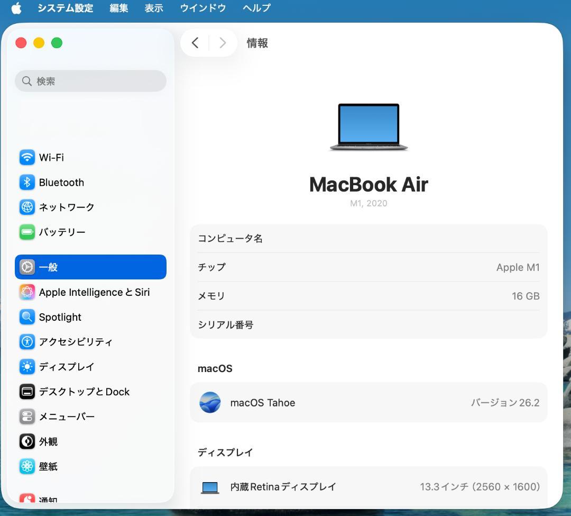Select the Spotlight magnifier icon
This screenshot has height=516, width=571.
pos(27,317)
